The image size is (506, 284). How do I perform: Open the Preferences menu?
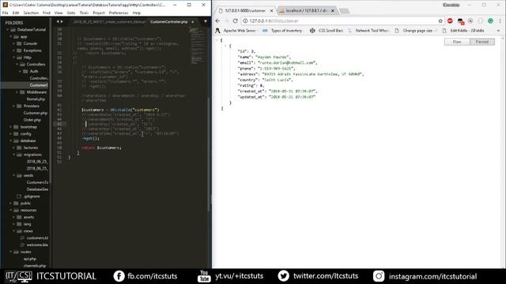pos(119,13)
